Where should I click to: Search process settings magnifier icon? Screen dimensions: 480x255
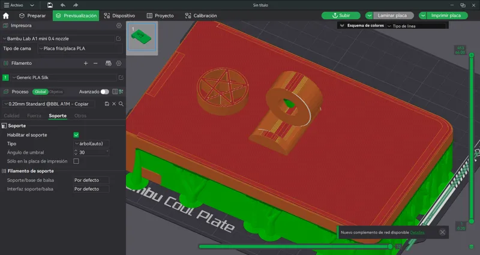(x=121, y=104)
